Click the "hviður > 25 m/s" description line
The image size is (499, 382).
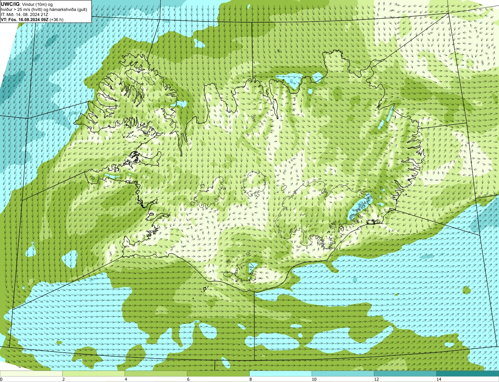click(44, 9)
